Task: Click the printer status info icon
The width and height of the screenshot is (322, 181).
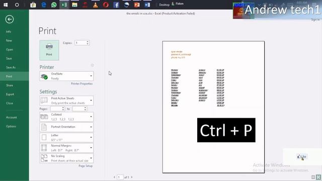Action: [x=92, y=65]
